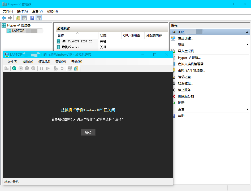This screenshot has height=191, width=251.
Task: Click the last VM connection toolbar icon
Action: tap(76, 68)
